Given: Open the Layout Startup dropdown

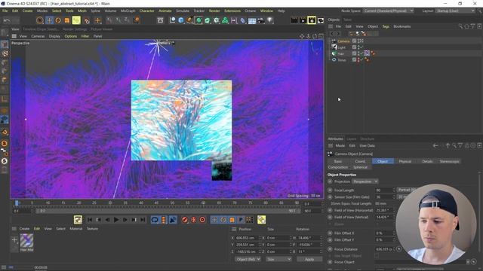Looking at the screenshot, I should [455, 11].
